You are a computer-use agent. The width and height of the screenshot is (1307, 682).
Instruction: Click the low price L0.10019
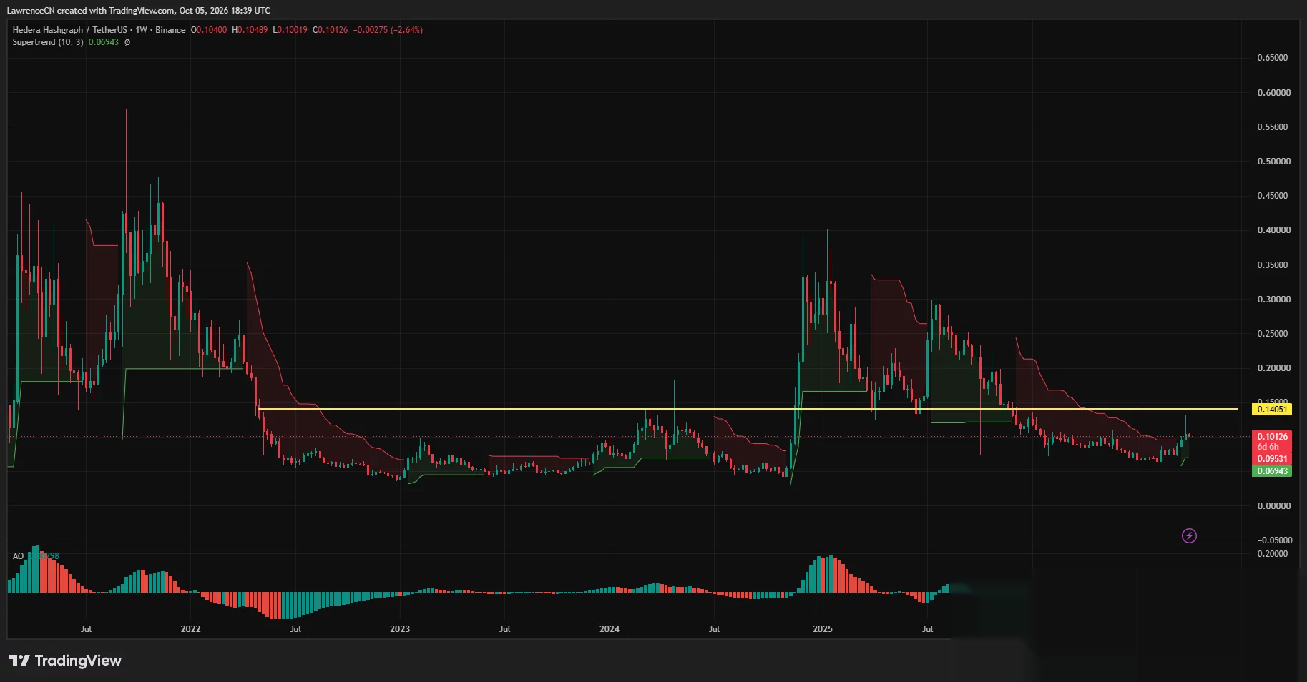pos(290,30)
